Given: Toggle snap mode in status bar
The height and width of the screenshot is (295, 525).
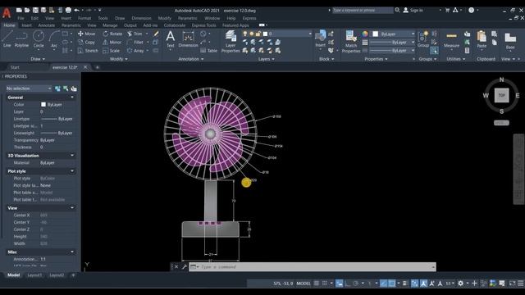Looking at the screenshot, I should [325, 284].
